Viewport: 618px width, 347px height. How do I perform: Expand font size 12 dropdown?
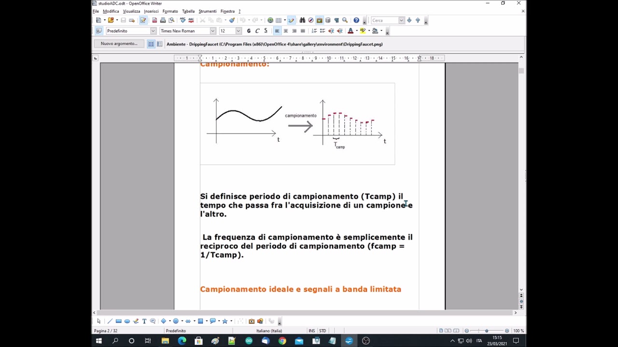click(x=238, y=31)
